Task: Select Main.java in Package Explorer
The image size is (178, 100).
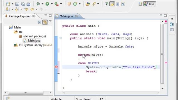Action: tap(34, 41)
